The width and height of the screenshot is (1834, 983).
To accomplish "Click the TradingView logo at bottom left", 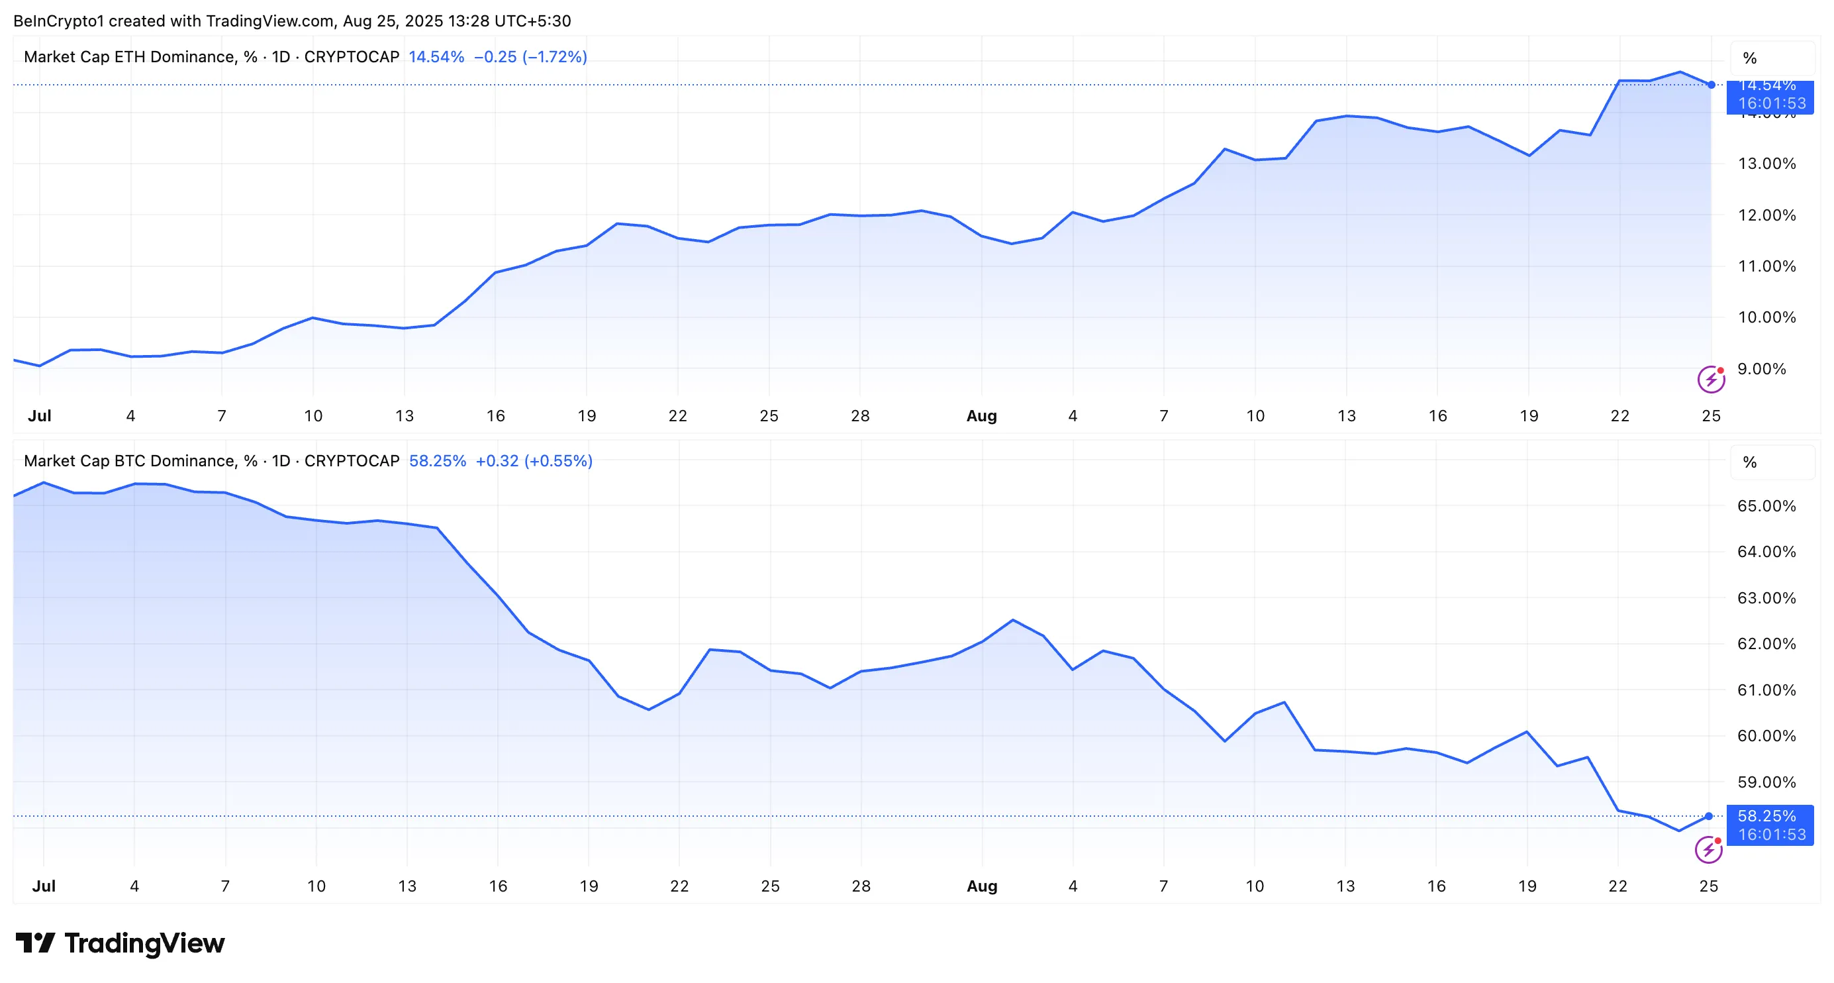I will click(x=120, y=943).
